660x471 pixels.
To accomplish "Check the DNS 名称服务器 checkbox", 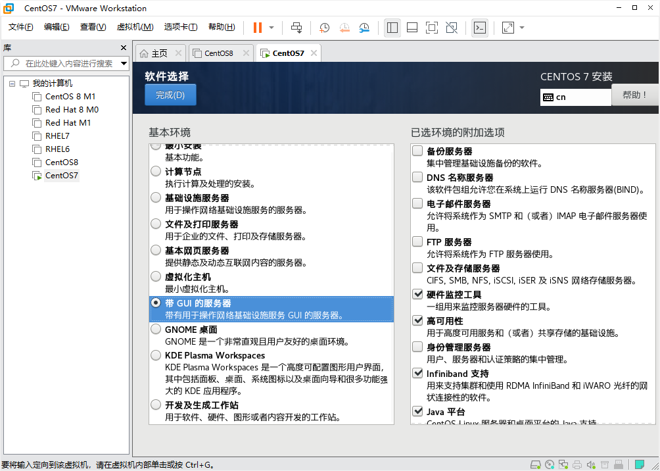I will coord(417,177).
